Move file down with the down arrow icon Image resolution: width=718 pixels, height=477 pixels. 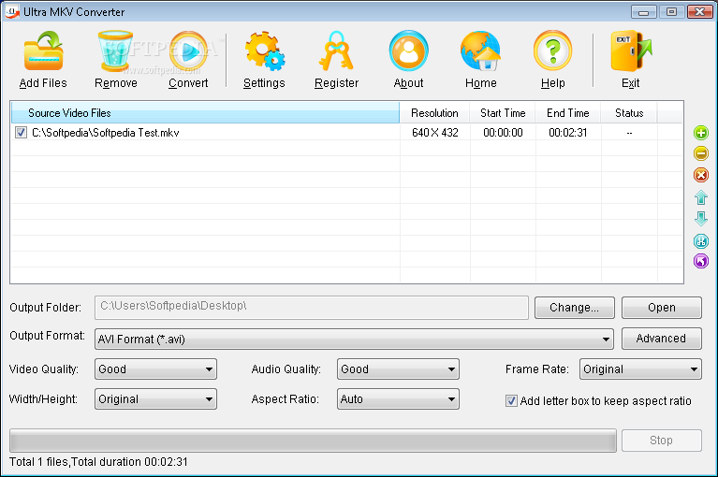click(x=700, y=219)
